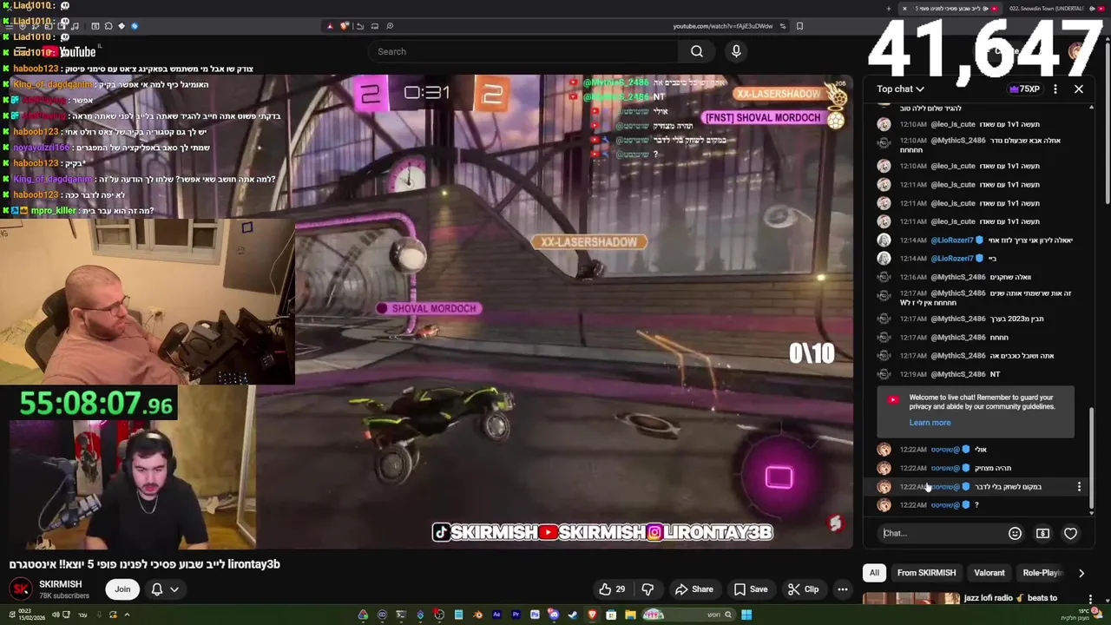Click the youtube.com/watch address bar
Image resolution: width=1111 pixels, height=625 pixels.
722,26
